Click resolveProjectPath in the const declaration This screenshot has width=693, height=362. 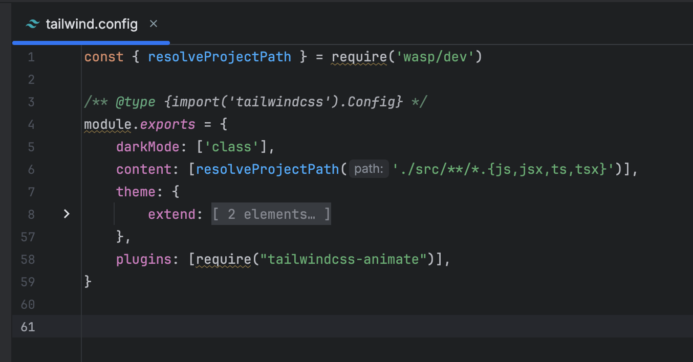(x=220, y=57)
